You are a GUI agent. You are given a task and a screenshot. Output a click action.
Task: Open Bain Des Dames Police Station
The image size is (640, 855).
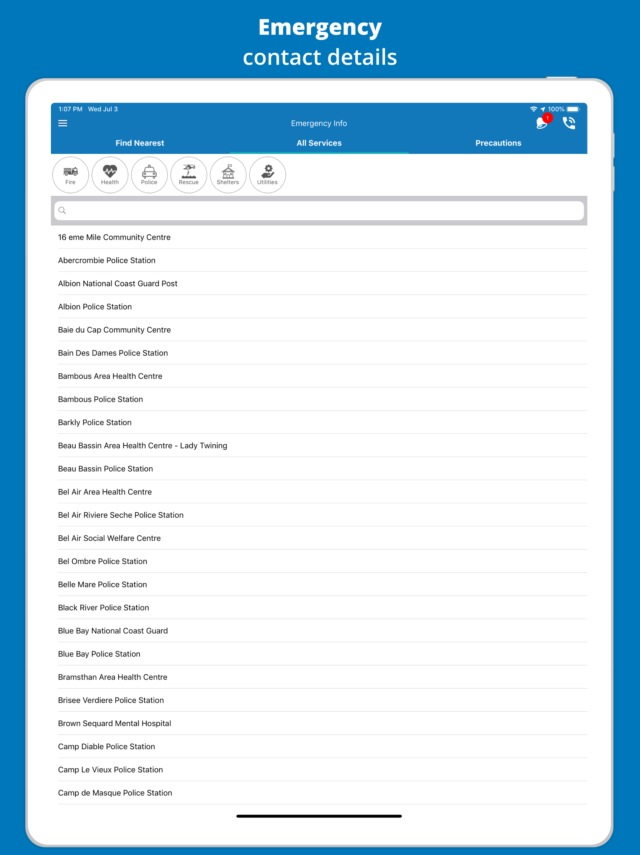click(x=319, y=353)
